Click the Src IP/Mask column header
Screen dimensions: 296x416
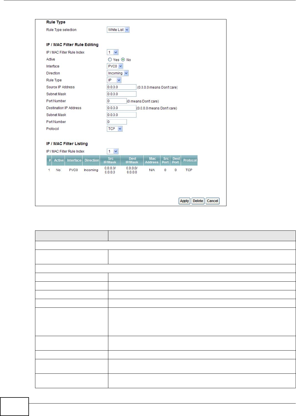coord(110,160)
